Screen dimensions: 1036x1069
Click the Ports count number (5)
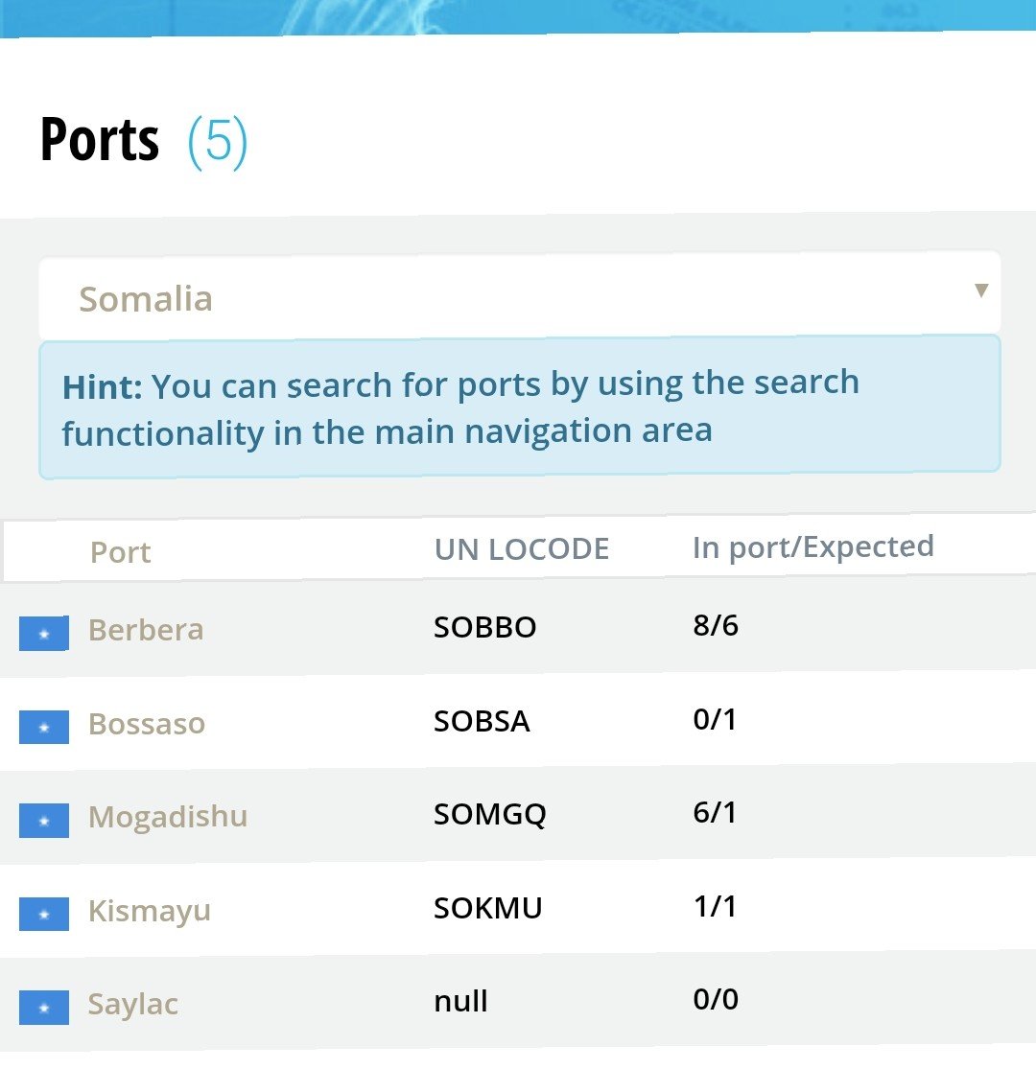(218, 141)
